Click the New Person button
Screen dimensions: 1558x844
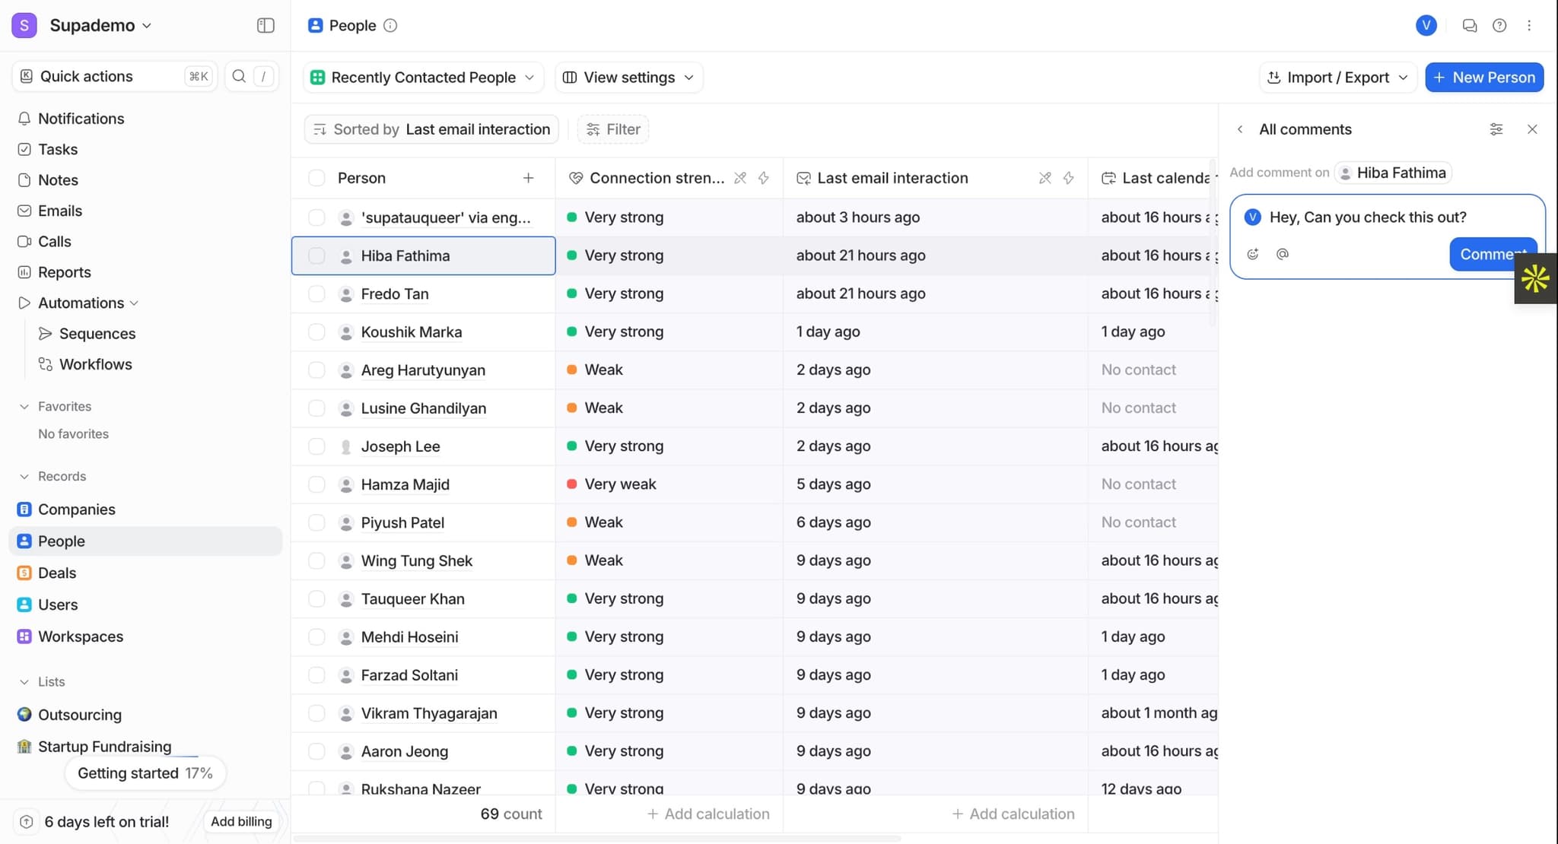[x=1483, y=78]
